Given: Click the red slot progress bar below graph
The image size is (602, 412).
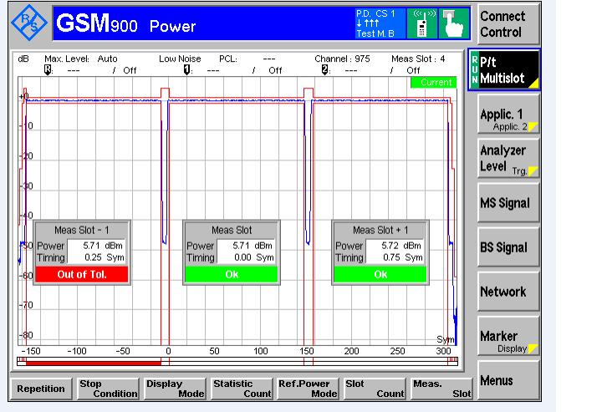Looking at the screenshot, I should pyautogui.click(x=94, y=363).
